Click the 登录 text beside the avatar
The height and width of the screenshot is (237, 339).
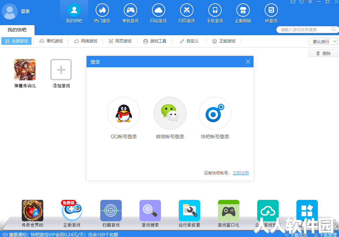coord(25,11)
